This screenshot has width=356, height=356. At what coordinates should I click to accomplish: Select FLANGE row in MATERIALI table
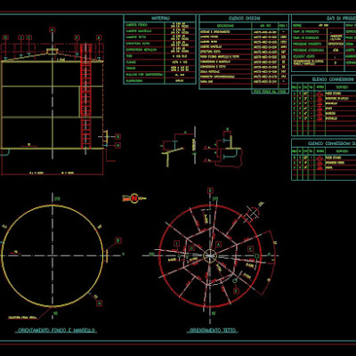pyautogui.click(x=160, y=62)
